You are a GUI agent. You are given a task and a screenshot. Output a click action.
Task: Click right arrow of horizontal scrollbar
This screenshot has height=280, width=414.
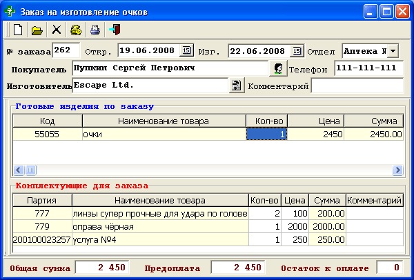[x=398, y=170]
